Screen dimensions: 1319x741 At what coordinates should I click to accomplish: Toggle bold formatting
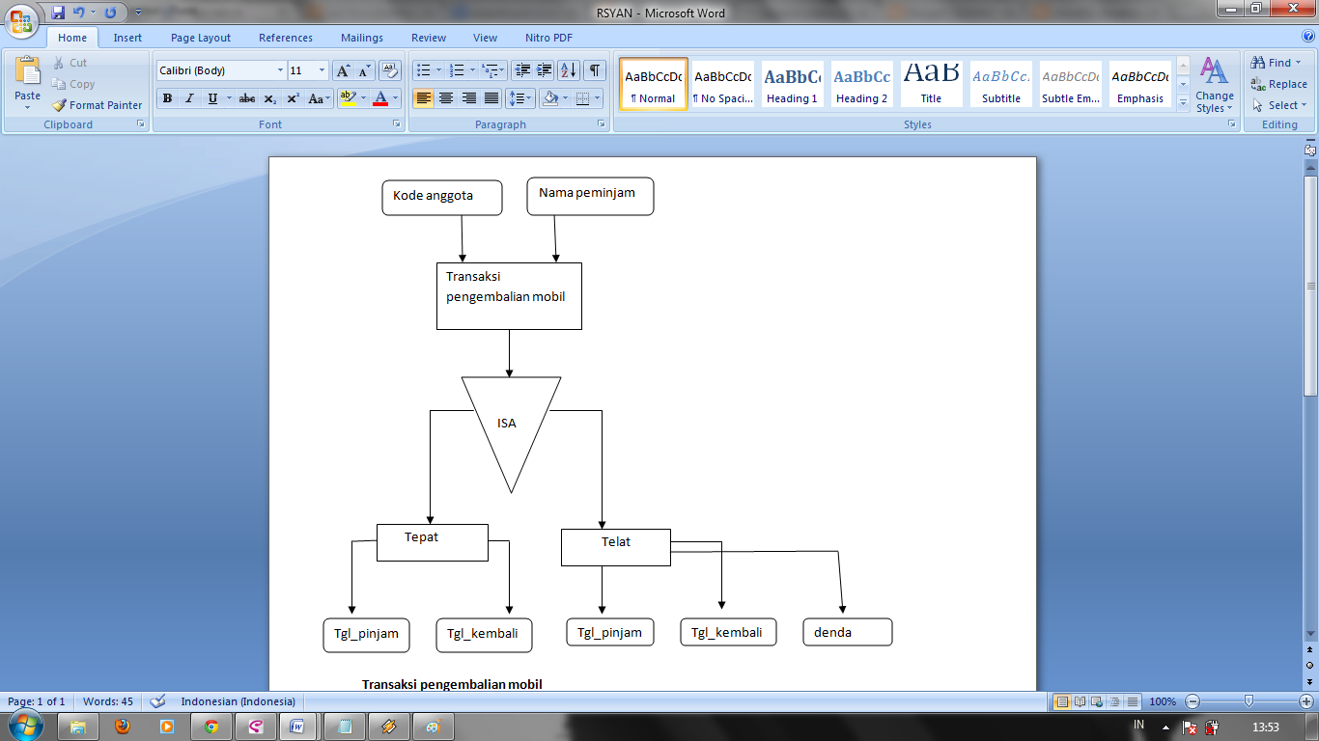(167, 98)
